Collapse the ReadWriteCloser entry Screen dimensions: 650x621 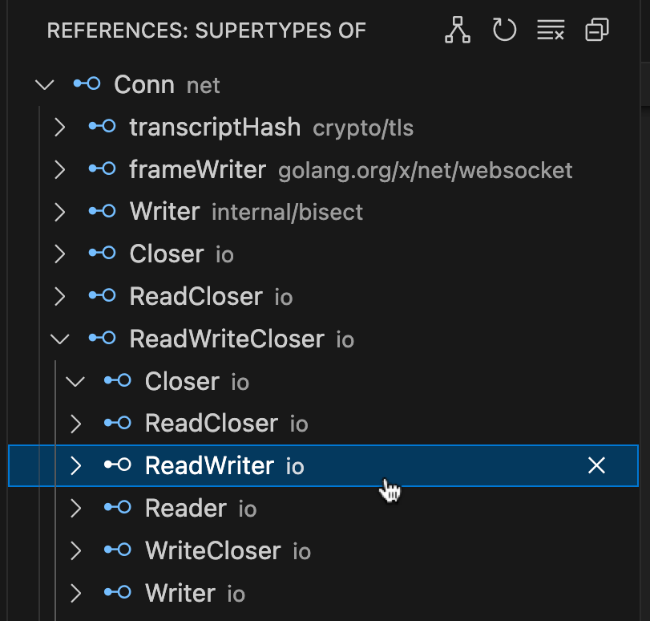pyautogui.click(x=59, y=338)
